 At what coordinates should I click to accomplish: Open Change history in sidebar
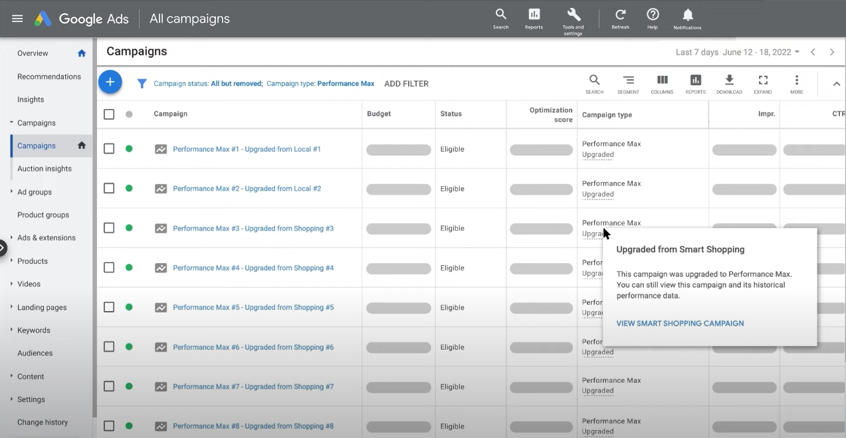pyautogui.click(x=43, y=422)
